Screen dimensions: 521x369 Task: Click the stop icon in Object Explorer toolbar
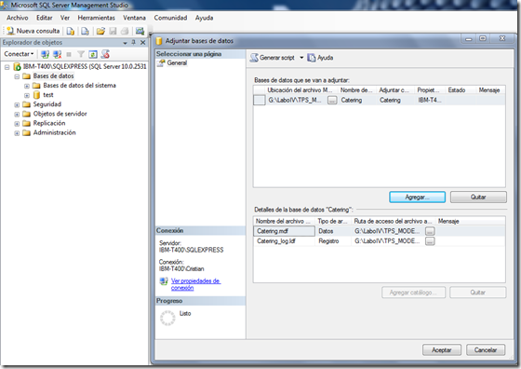69,54
